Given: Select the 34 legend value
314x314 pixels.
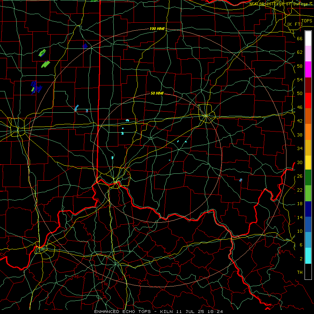Looking at the screenshot, I should point(300,149).
